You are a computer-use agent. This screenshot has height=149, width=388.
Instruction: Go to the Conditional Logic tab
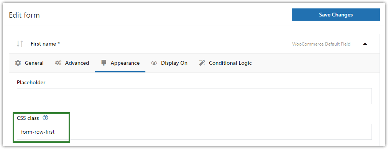point(230,63)
